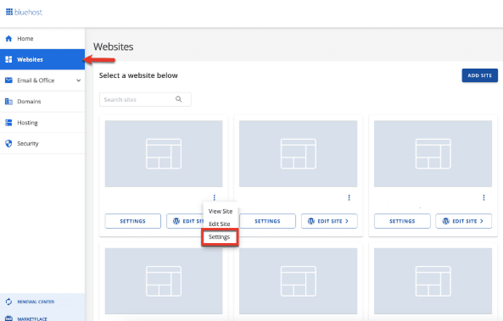The image size is (503, 321).
Task: Click Settings button on first site card
Action: (133, 221)
